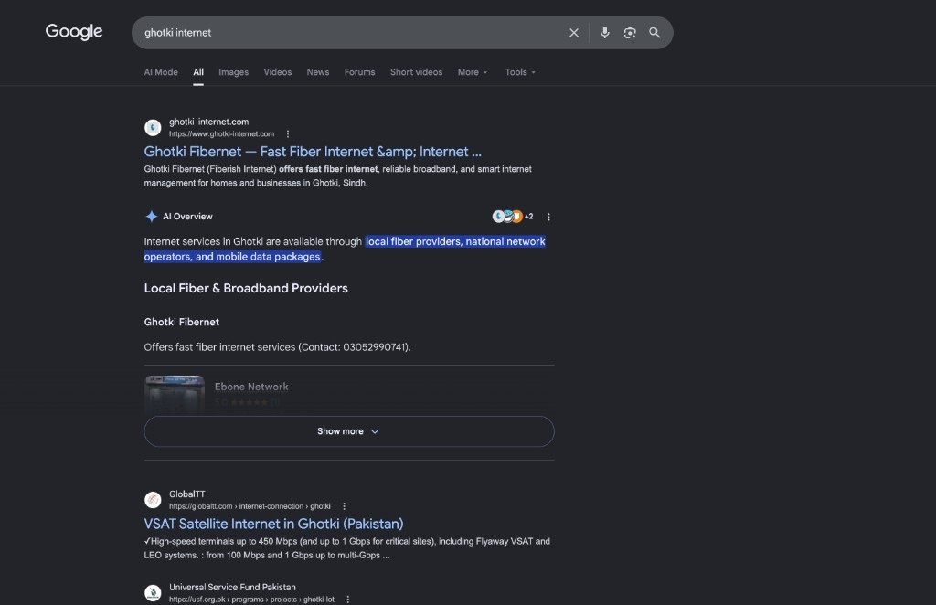936x605 pixels.
Task: Open Google Lens image search icon
Action: pos(630,33)
